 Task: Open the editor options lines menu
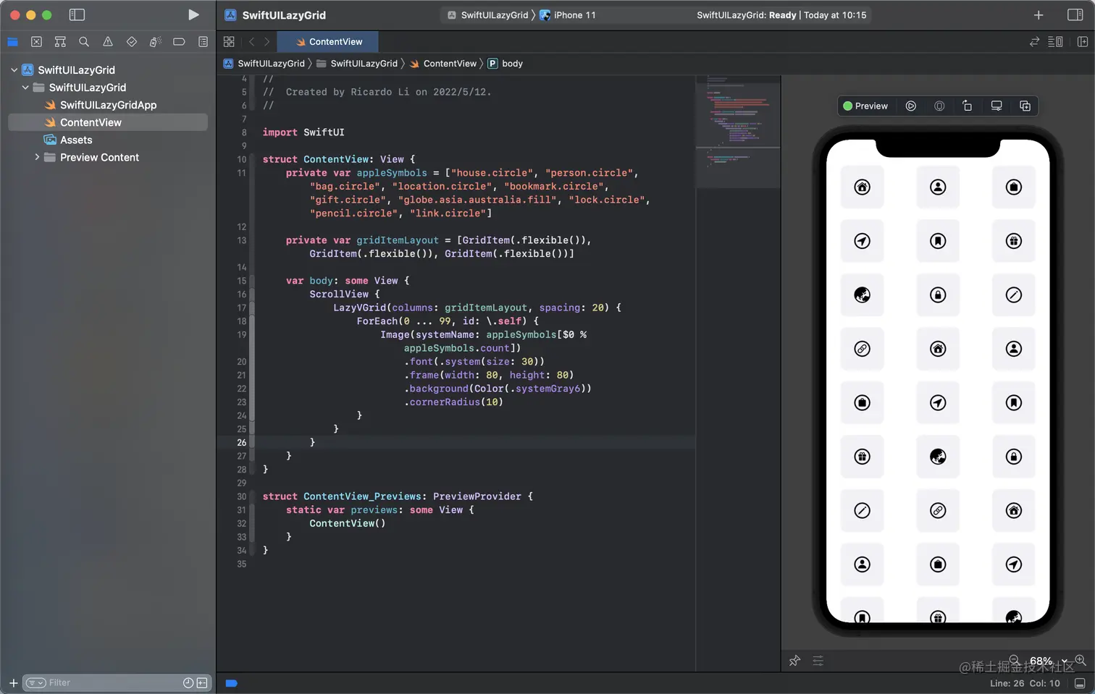(1056, 42)
